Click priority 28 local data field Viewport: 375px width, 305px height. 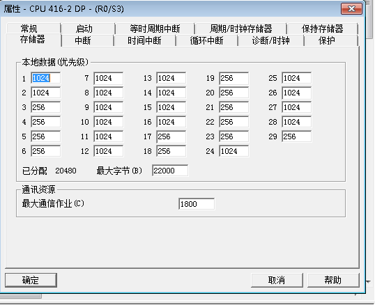296,122
